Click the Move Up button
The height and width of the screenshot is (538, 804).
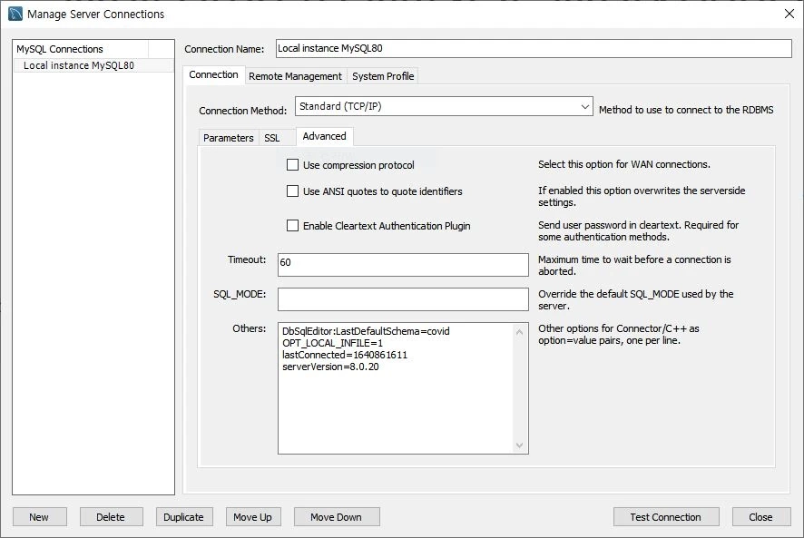pos(252,517)
